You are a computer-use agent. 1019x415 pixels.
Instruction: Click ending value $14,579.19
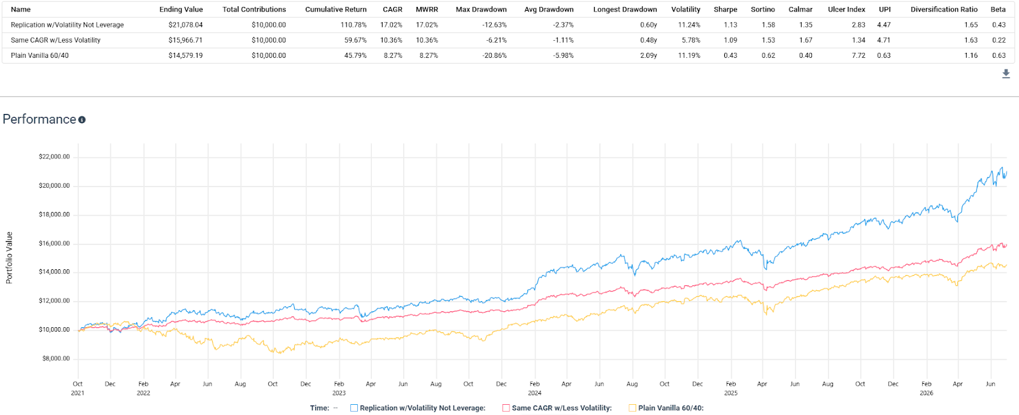(x=186, y=55)
